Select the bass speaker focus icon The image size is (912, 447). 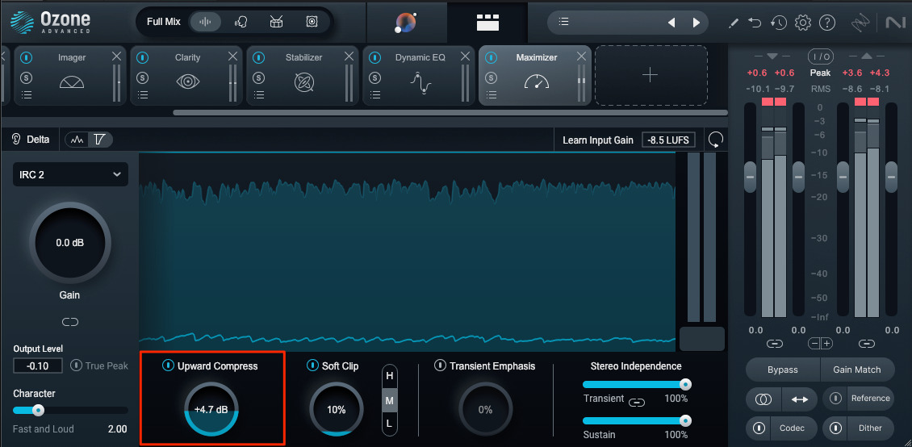(x=312, y=22)
